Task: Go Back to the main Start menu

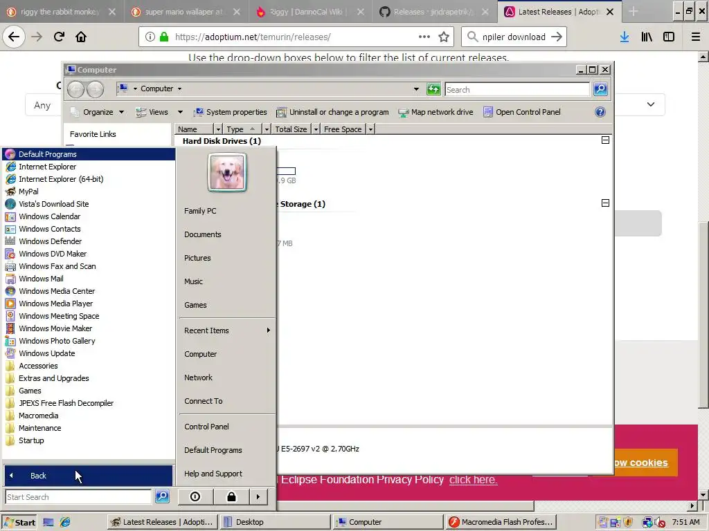Action: coord(88,476)
